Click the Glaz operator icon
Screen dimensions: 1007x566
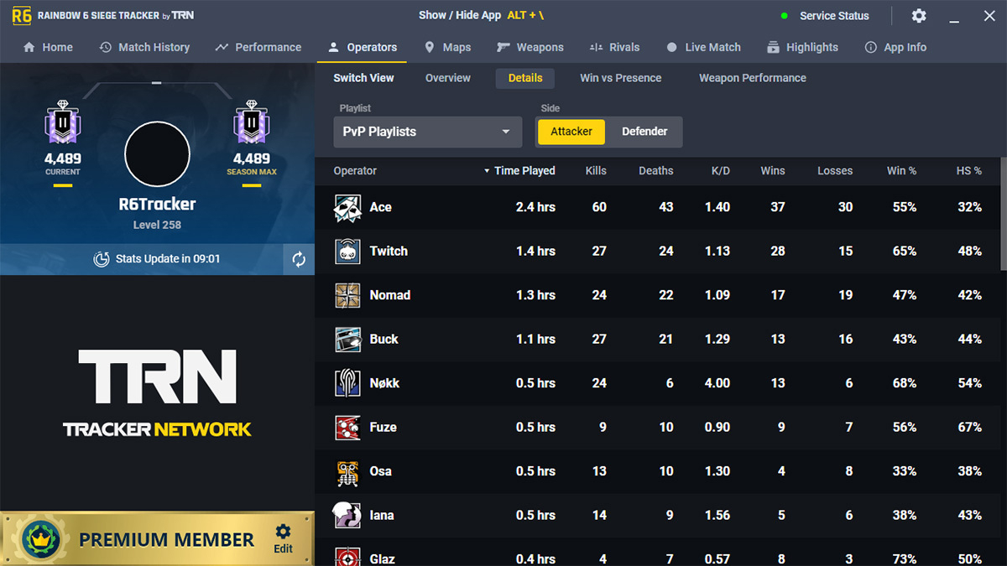tap(347, 556)
